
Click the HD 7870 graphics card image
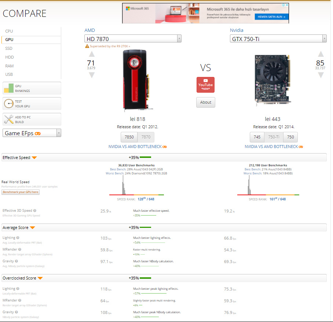point(137,80)
